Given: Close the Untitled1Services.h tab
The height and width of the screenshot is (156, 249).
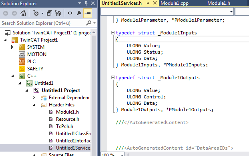Looking at the screenshot, I should [x=155, y=3].
